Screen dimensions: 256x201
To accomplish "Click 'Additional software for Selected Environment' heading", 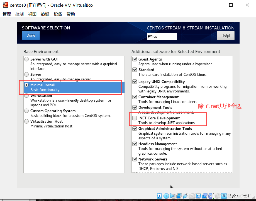I will 176,52.
